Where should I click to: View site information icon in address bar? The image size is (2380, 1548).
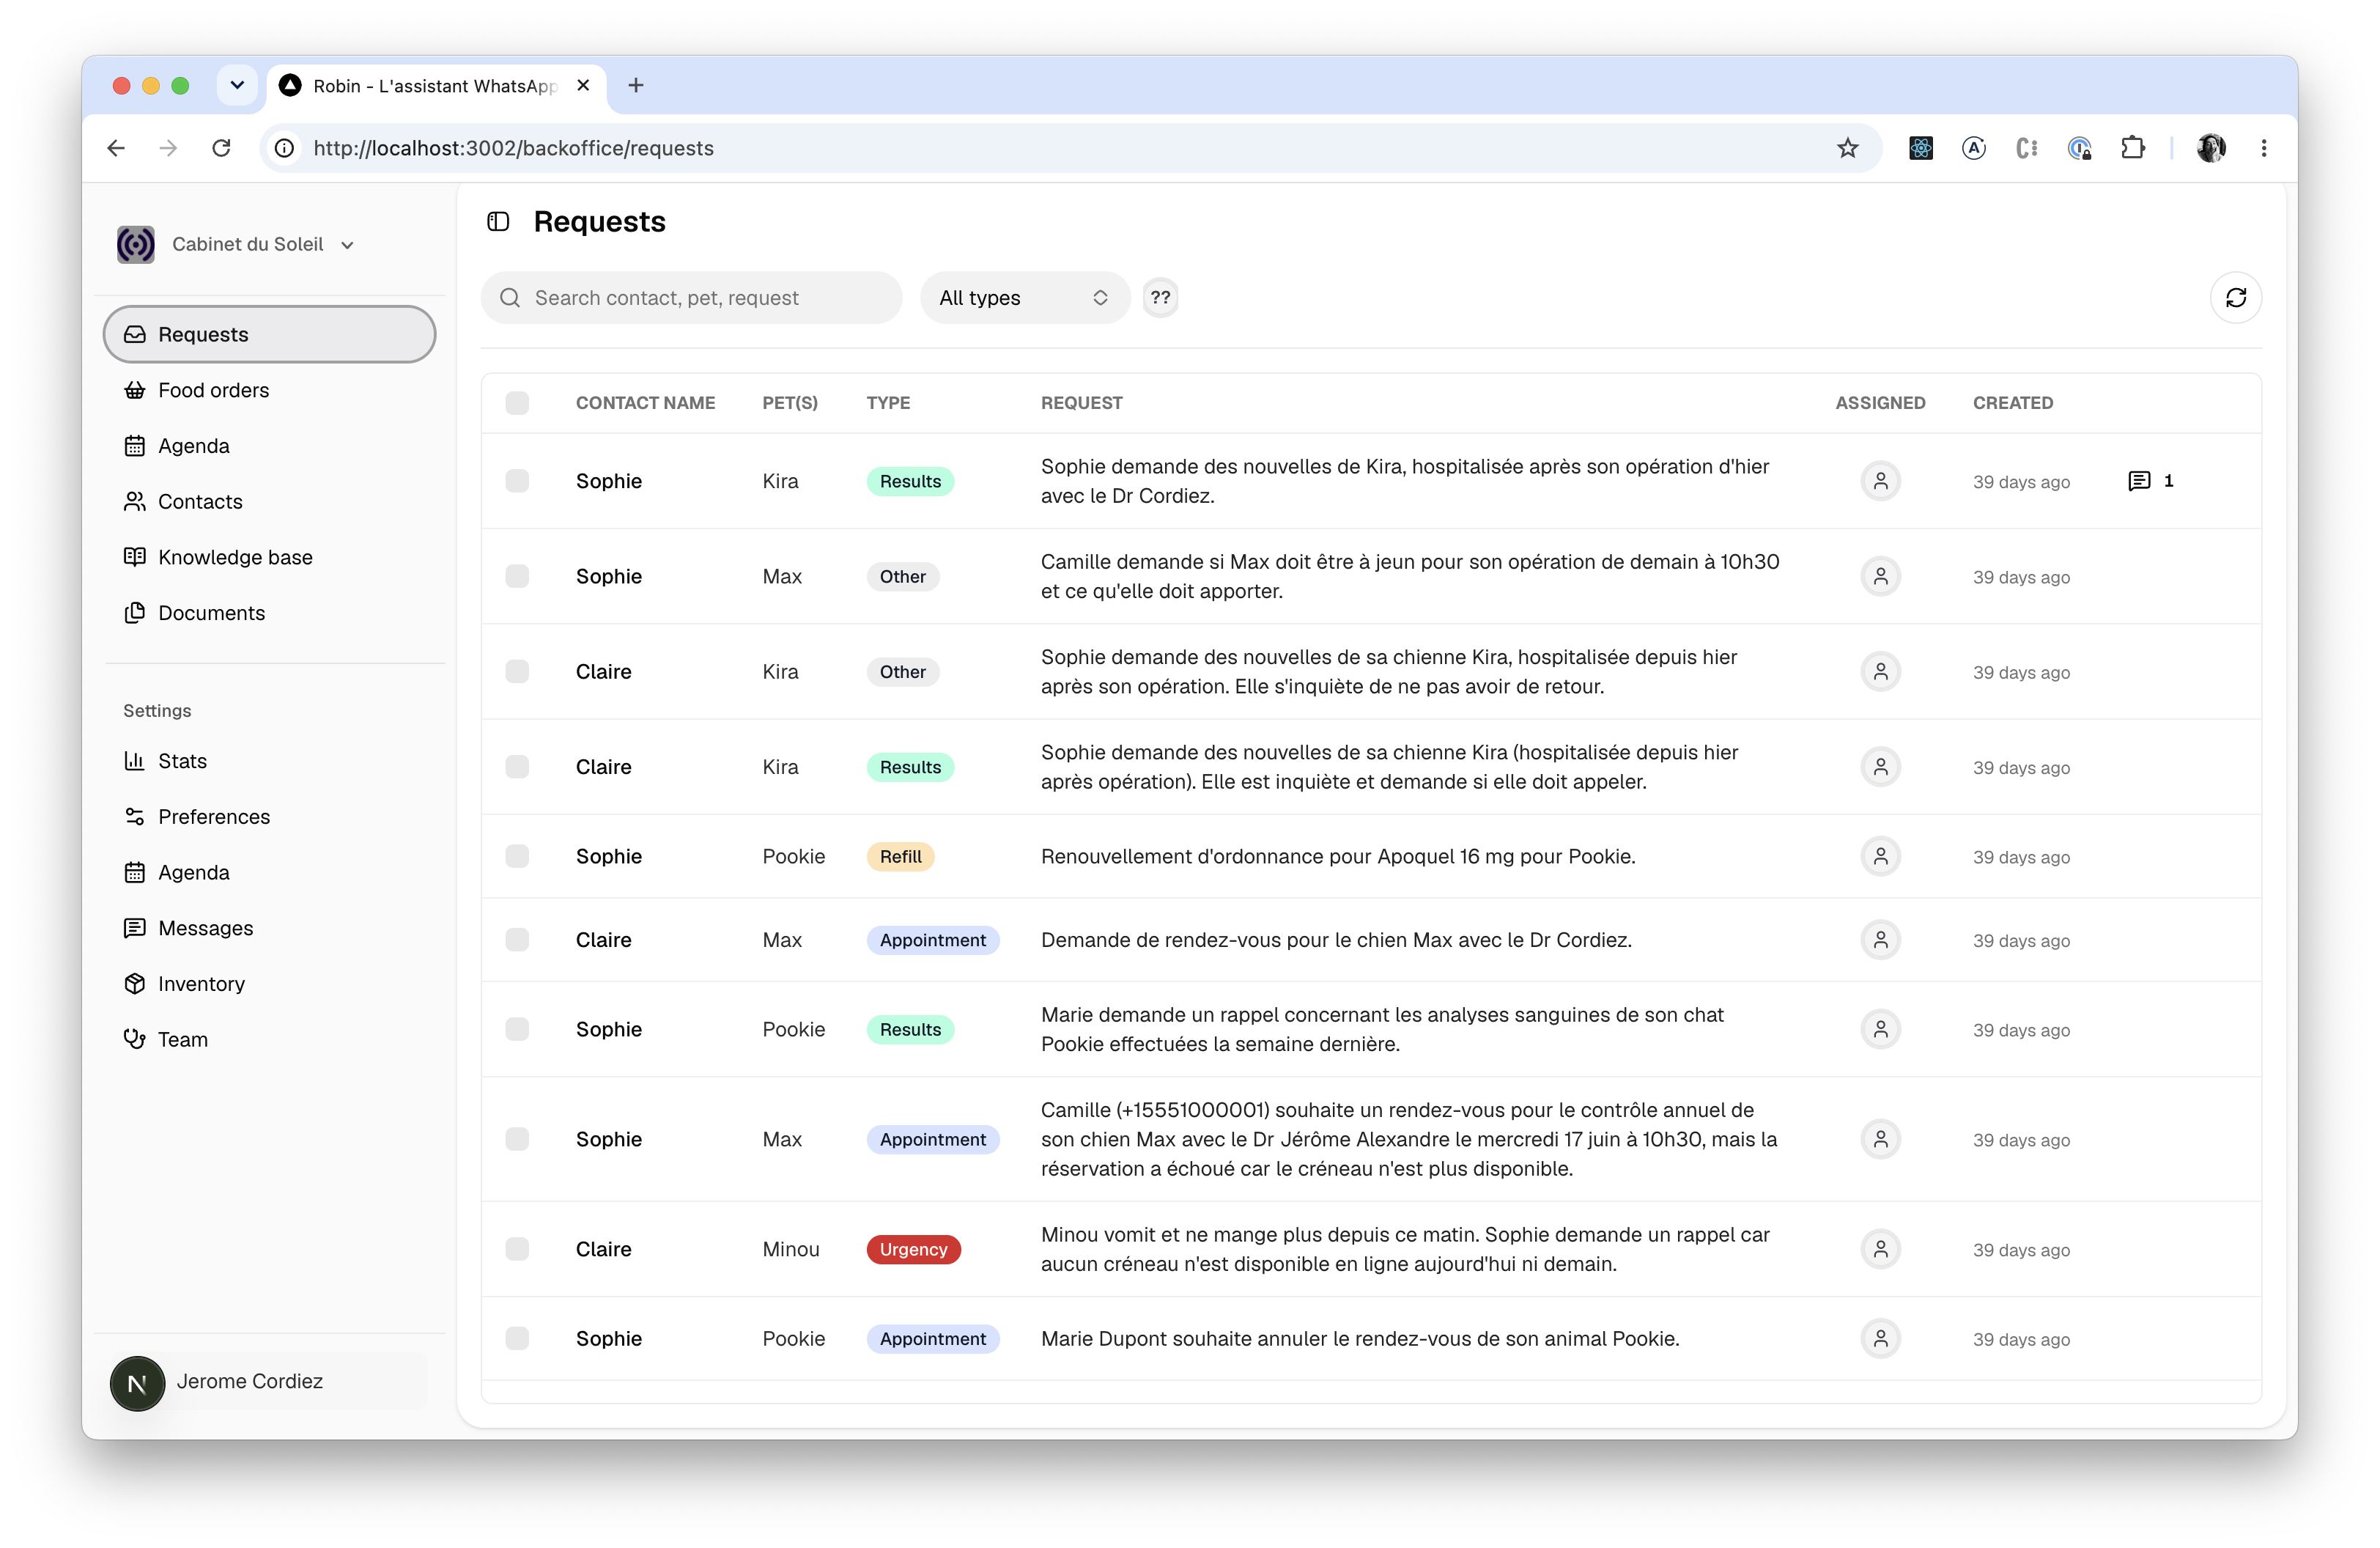pos(285,148)
